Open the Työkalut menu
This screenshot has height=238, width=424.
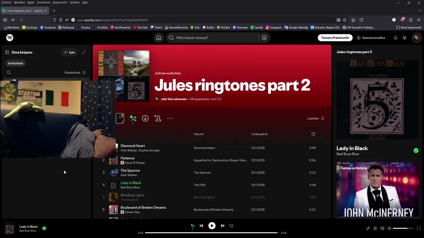click(75, 2)
